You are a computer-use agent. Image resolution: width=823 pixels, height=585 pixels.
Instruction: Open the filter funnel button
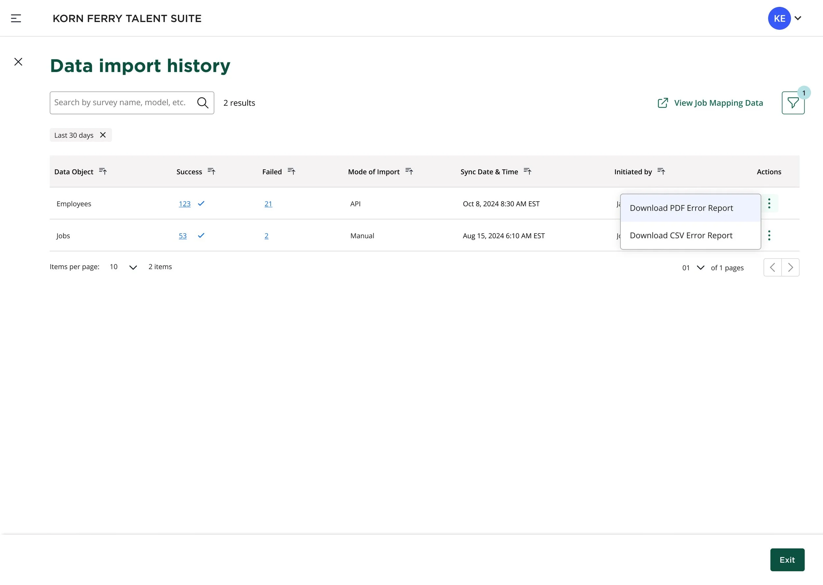(792, 103)
